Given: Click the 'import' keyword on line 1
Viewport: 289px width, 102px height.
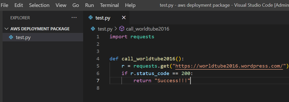Looking at the screenshot, I should click(x=119, y=37).
